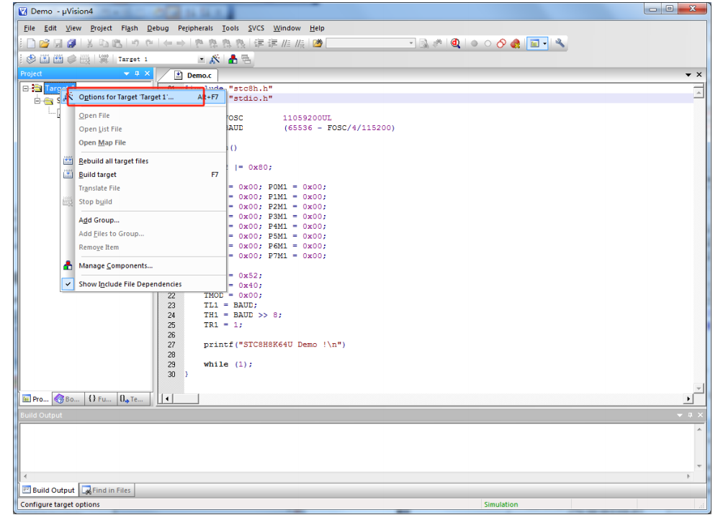This screenshot has width=723, height=520.
Task: Click the Disable all breakpoints icon
Action: (x=501, y=43)
